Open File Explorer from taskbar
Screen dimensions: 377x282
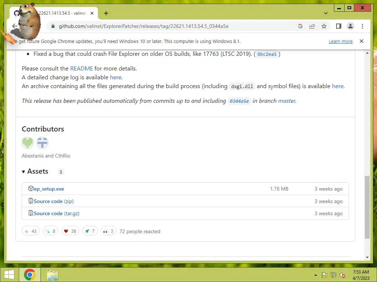point(53,275)
